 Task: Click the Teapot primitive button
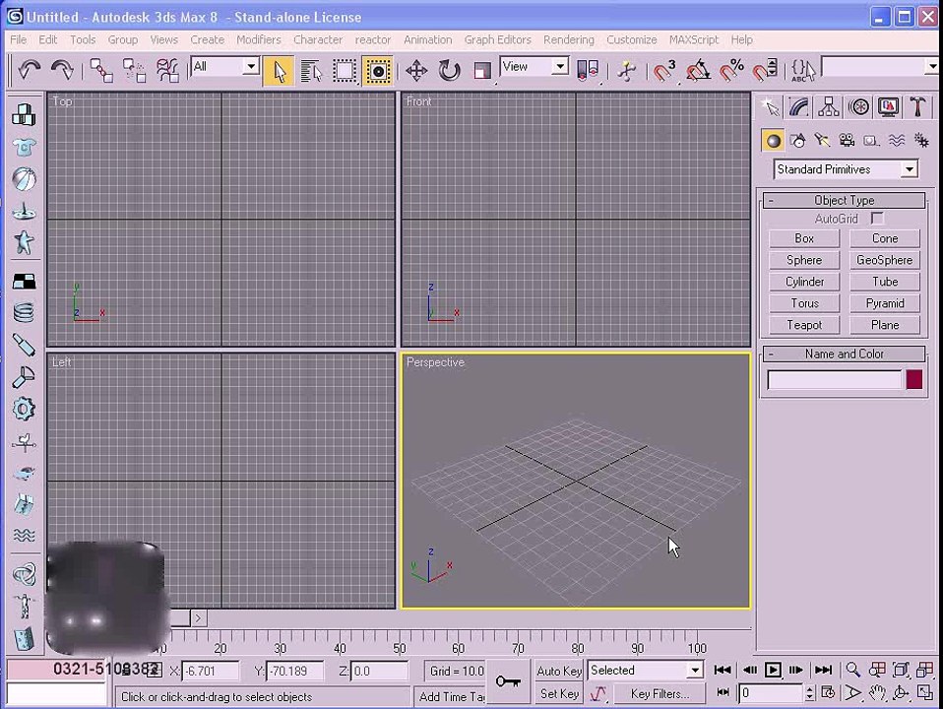[804, 325]
